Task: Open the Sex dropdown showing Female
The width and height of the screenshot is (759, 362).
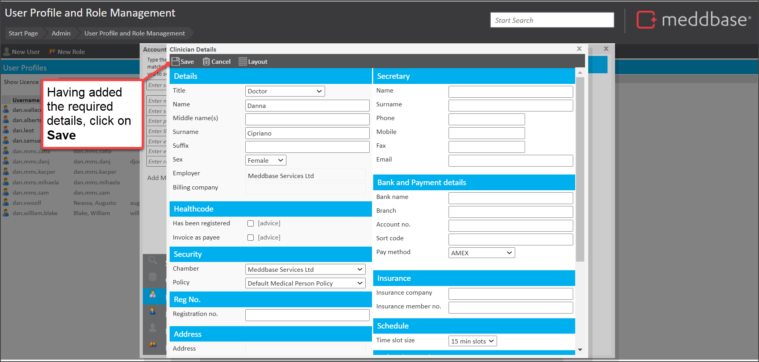Action: (x=265, y=160)
